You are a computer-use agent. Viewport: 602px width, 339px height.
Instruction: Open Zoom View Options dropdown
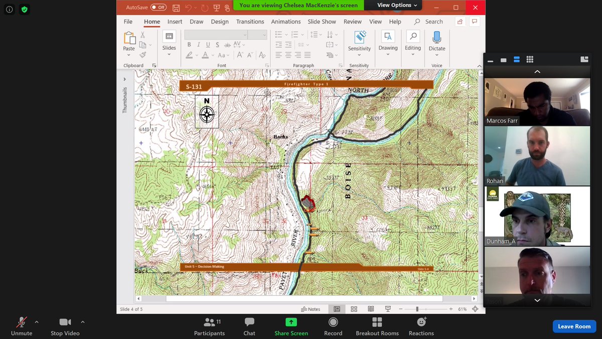point(397,5)
